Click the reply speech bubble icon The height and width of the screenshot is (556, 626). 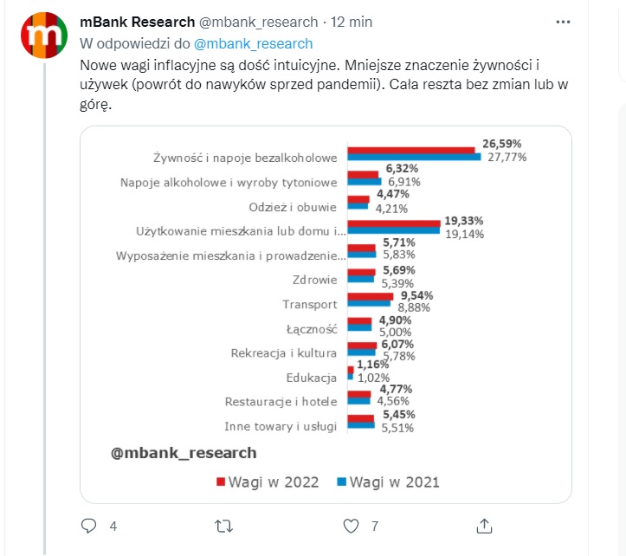click(x=88, y=526)
